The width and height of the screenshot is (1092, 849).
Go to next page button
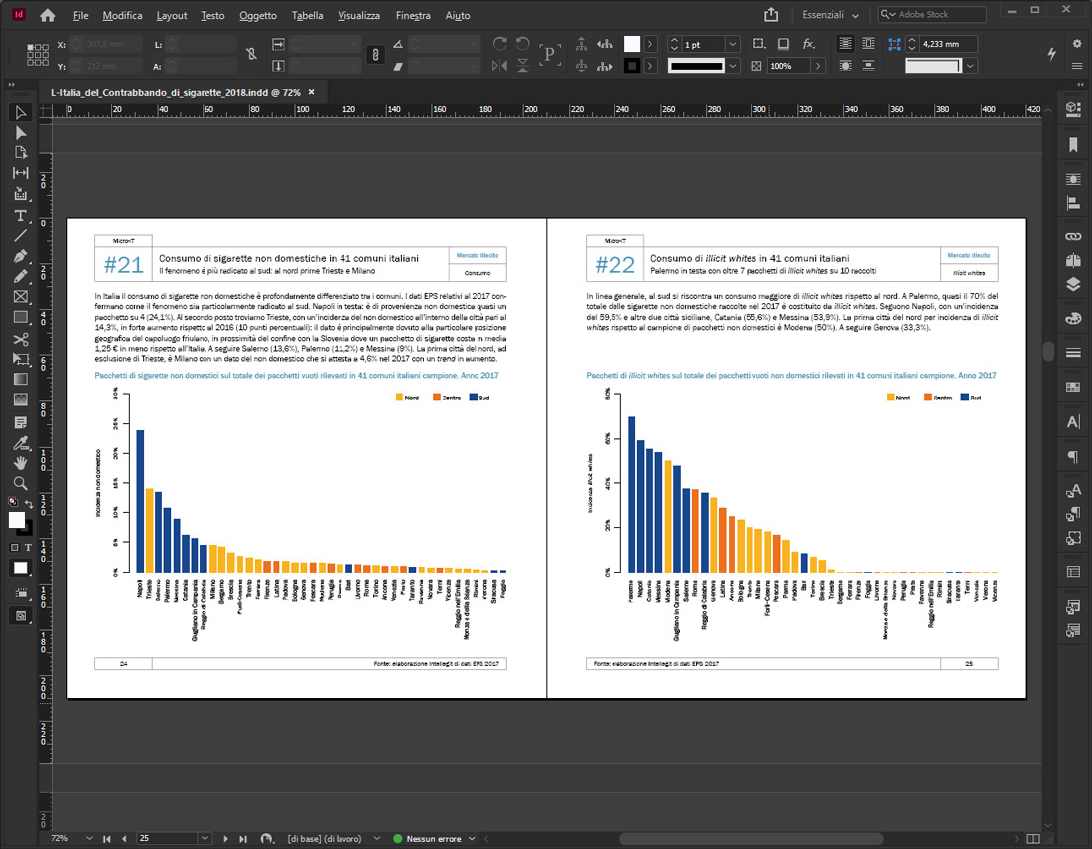224,839
